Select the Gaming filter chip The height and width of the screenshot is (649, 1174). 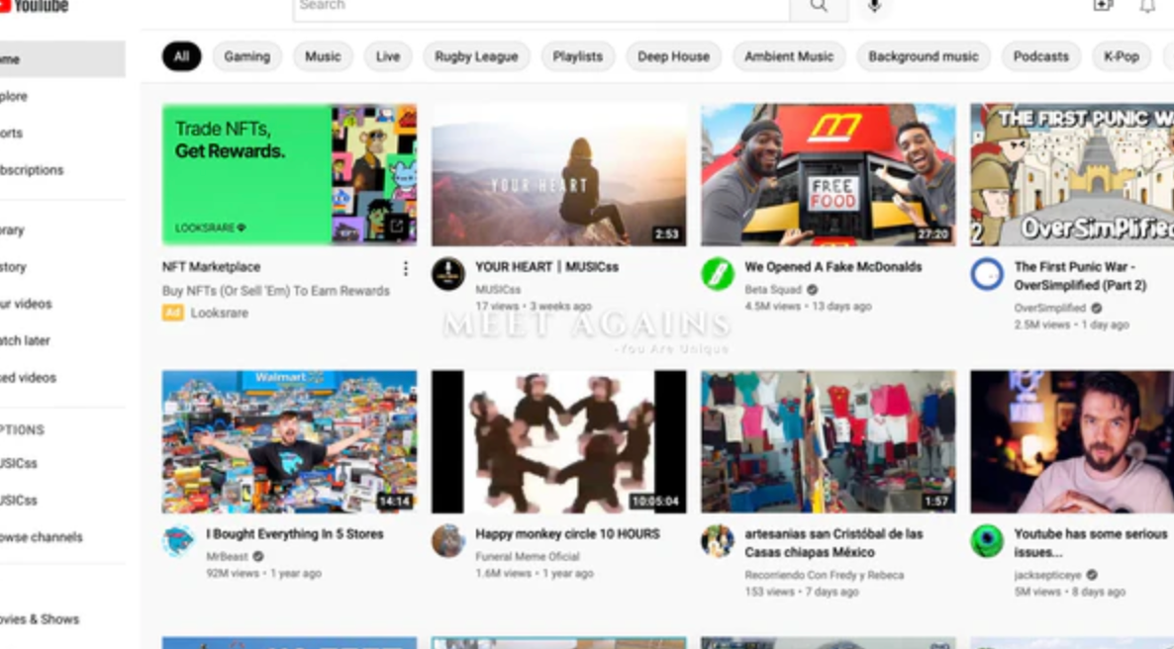(247, 56)
